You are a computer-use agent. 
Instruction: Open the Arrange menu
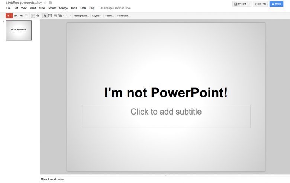pos(63,8)
